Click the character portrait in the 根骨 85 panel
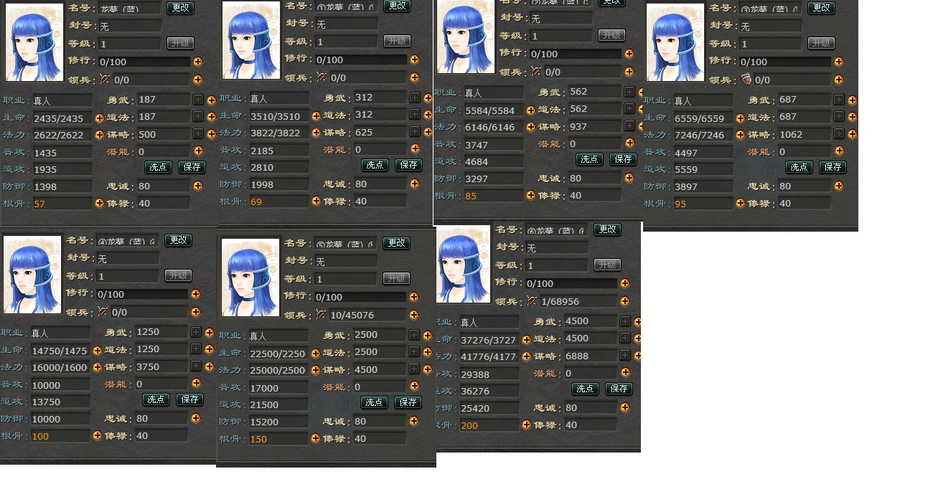 click(466, 37)
